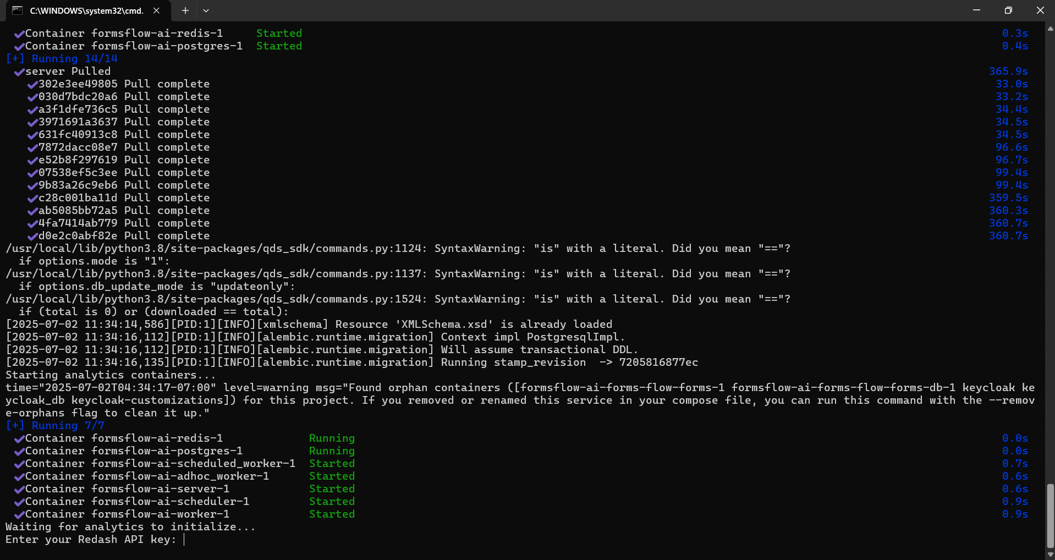1055x560 pixels.
Task: Click the checkmark next to formsflow-ai-postgres-1 Running
Action: (19, 451)
